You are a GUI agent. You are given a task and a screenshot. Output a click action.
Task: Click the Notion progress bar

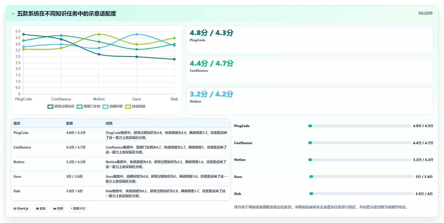360,160
